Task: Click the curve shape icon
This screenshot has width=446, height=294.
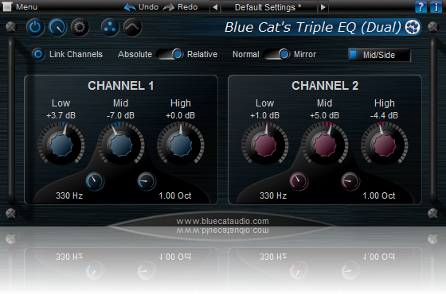Action: click(132, 28)
